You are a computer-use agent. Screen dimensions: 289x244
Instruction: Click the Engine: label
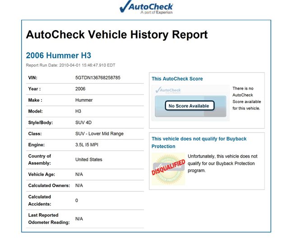click(36, 145)
